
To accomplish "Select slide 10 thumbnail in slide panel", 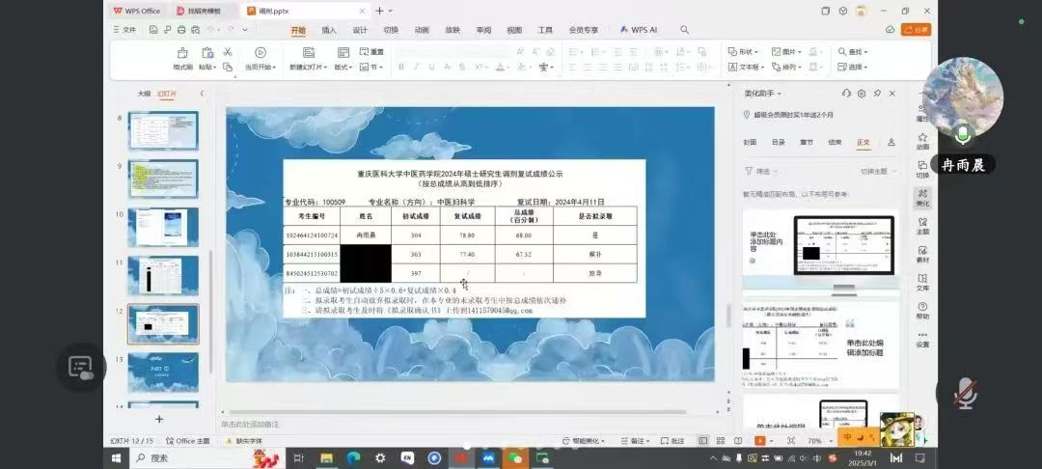I will [162, 228].
